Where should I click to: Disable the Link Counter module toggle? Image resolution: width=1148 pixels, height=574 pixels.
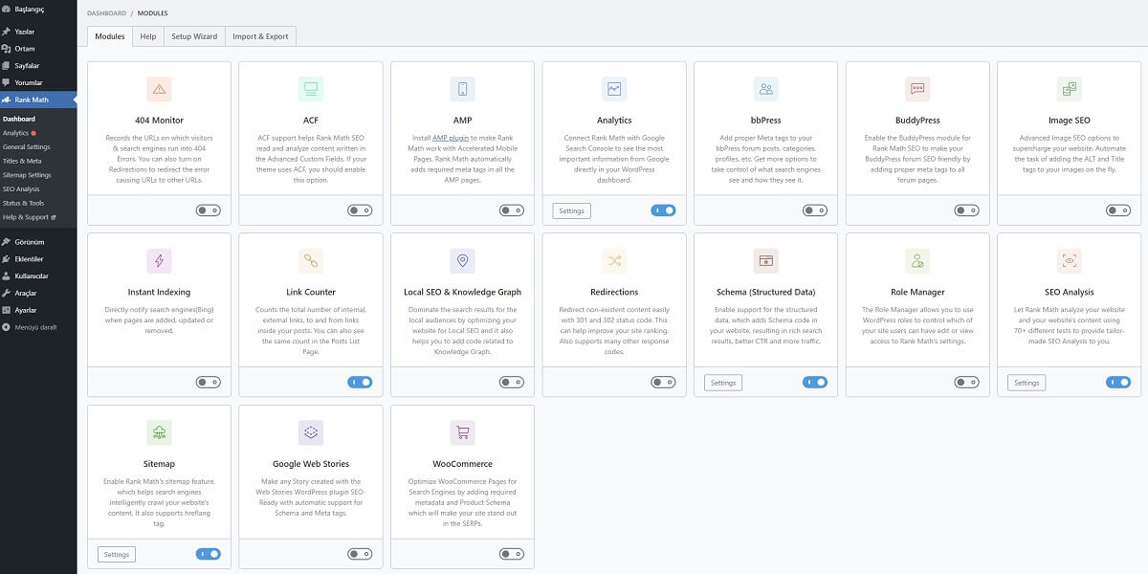click(x=360, y=382)
